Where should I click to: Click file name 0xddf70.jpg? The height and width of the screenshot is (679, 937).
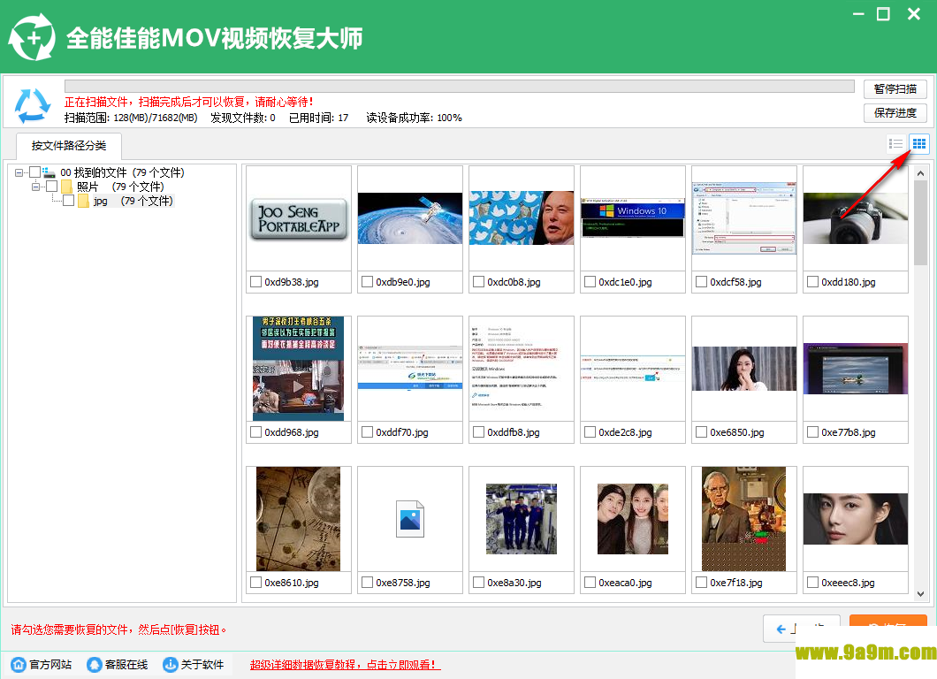[x=402, y=432]
